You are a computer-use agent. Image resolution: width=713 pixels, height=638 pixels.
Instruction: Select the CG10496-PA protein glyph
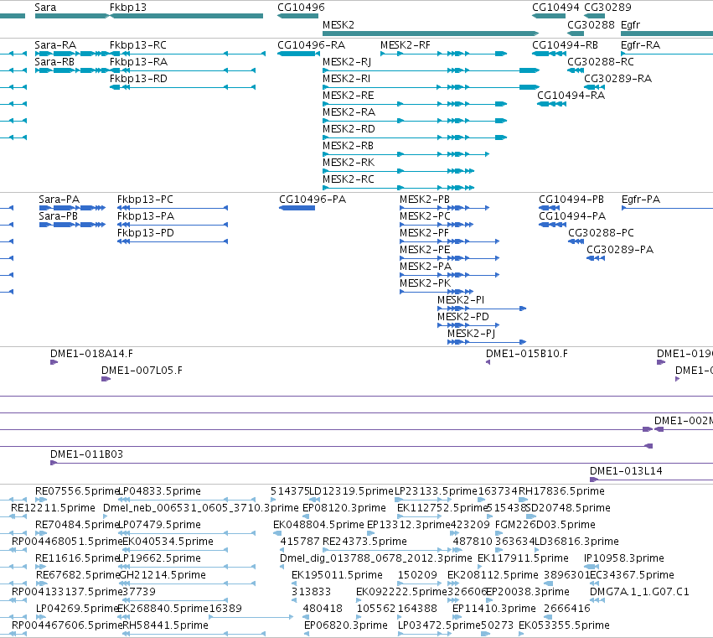click(x=297, y=208)
